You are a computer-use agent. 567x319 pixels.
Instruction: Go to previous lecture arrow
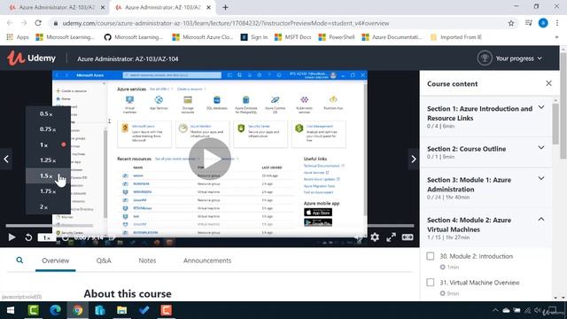6,159
